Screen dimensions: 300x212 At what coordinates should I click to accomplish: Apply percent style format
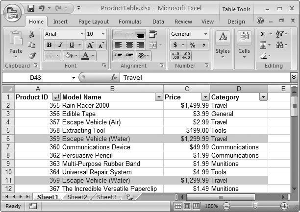192,45
